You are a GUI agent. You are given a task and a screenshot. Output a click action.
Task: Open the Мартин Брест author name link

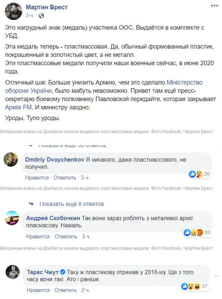46,7
